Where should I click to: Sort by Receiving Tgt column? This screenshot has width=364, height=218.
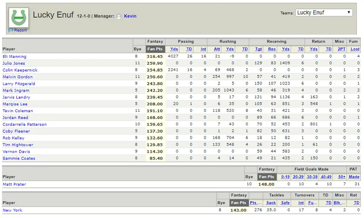tap(258, 49)
